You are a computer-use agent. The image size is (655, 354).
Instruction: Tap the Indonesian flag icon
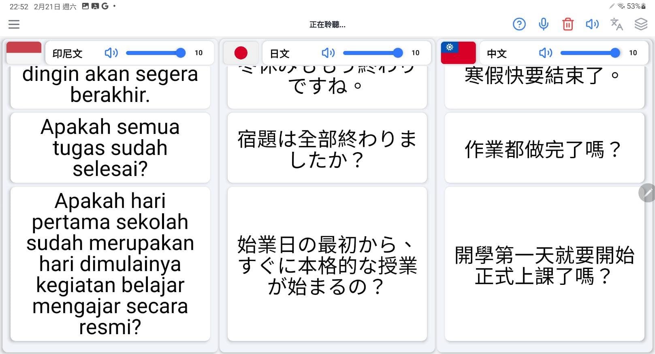(23, 53)
